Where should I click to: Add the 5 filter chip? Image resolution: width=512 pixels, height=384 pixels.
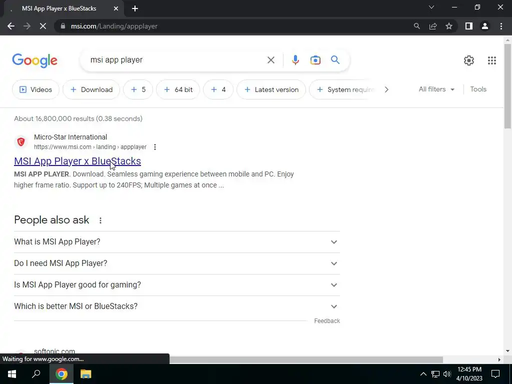pos(138,89)
